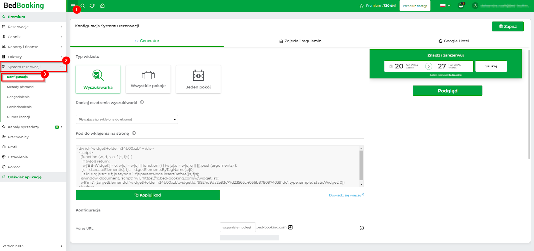The height and width of the screenshot is (251, 534).
Task: Go home via the house icon
Action: [102, 6]
